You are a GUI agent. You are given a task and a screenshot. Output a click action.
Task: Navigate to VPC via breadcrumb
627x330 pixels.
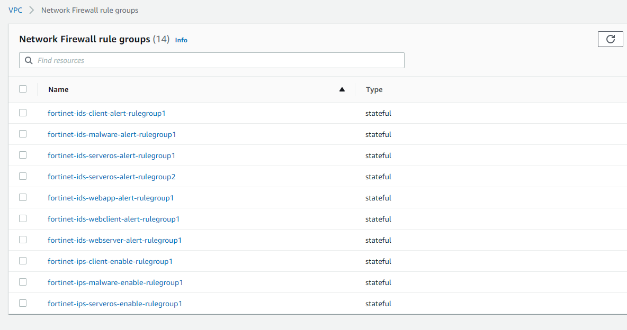point(15,10)
